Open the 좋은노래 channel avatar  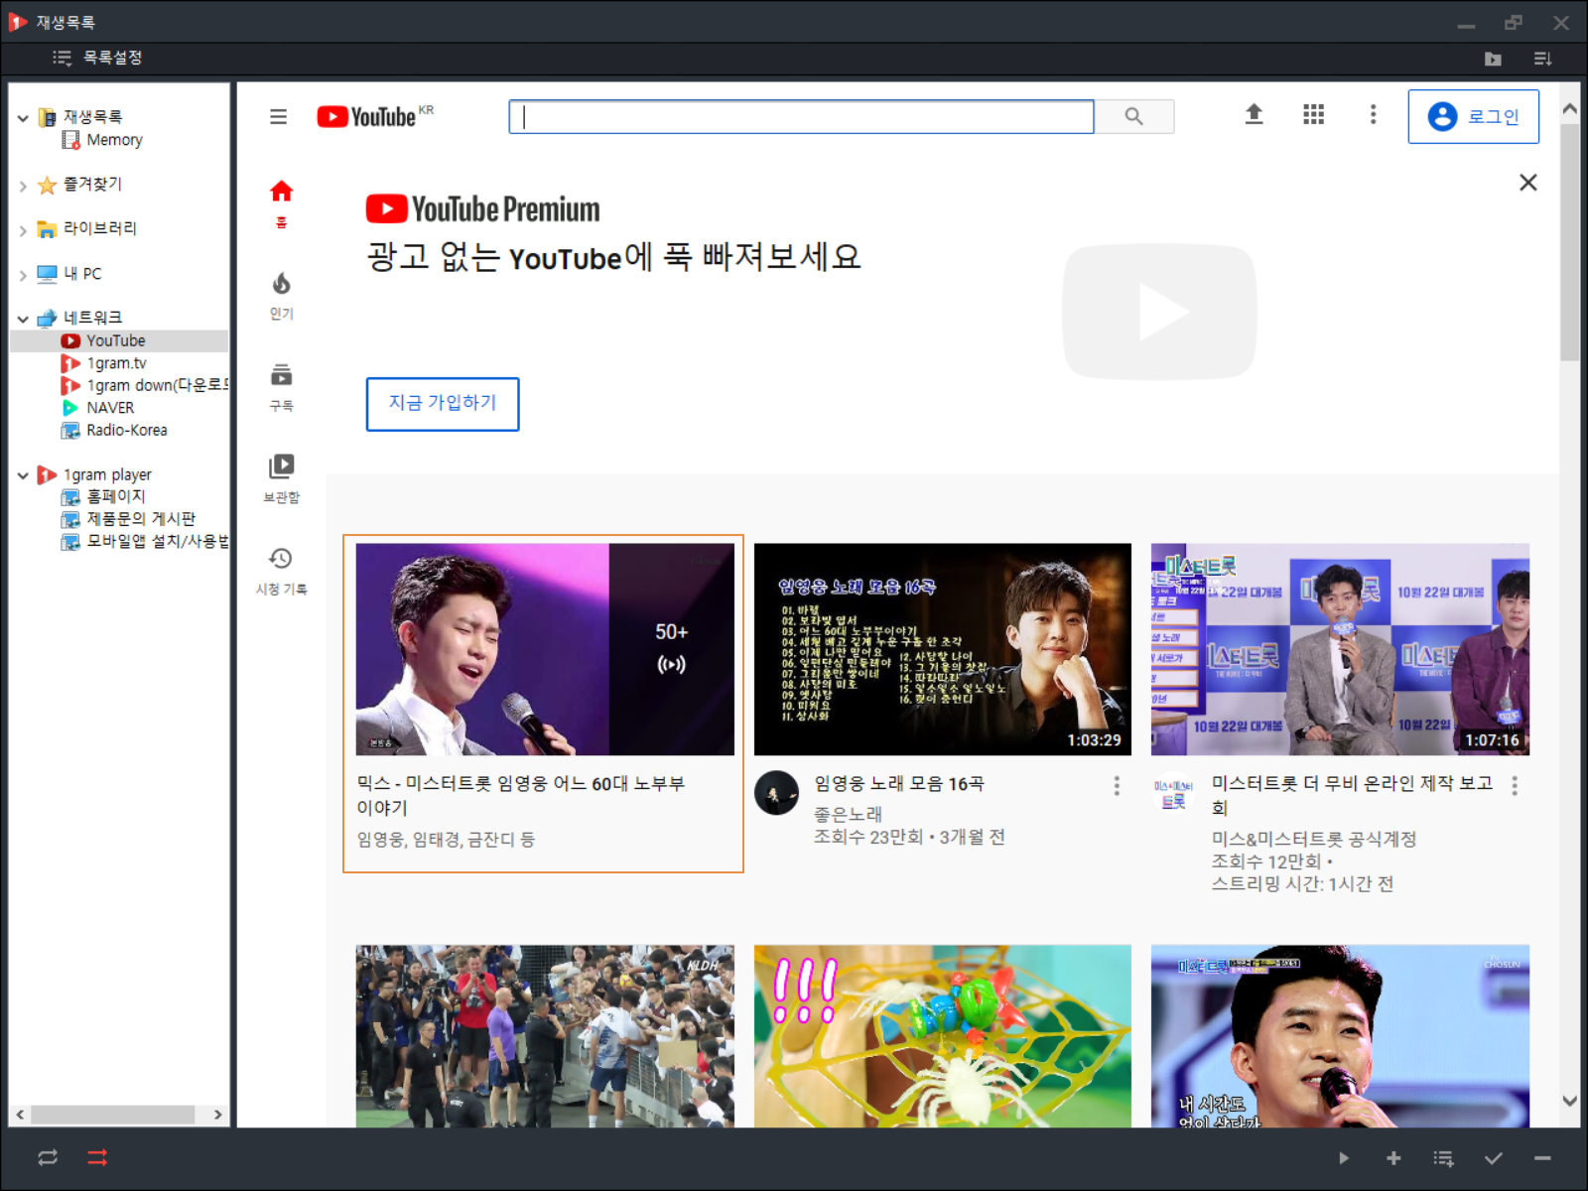(776, 793)
